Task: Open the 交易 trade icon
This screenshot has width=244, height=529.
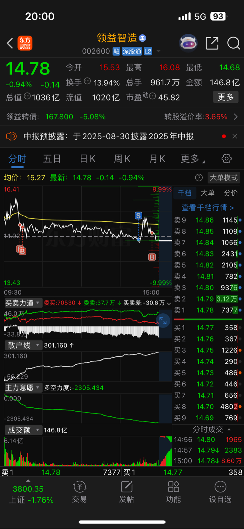Action: point(79,492)
